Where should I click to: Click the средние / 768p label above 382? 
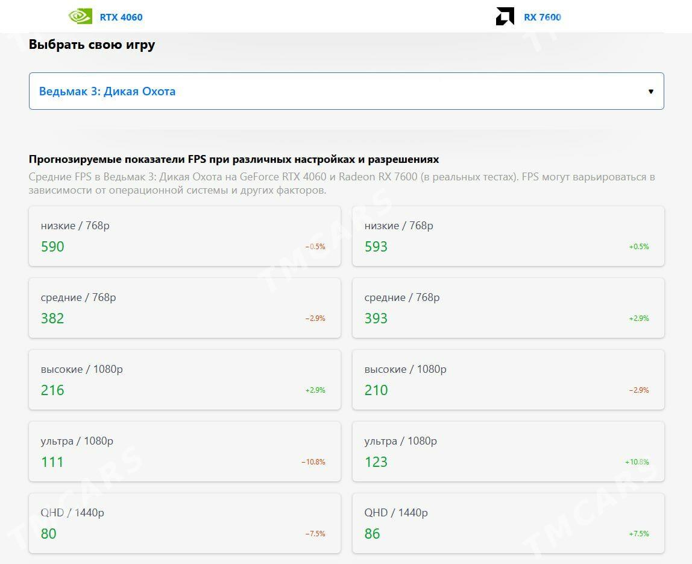(x=78, y=297)
